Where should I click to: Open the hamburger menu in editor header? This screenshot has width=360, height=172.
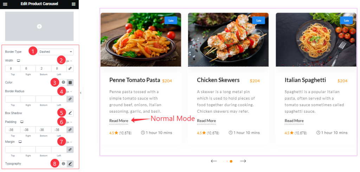pos(5,4)
